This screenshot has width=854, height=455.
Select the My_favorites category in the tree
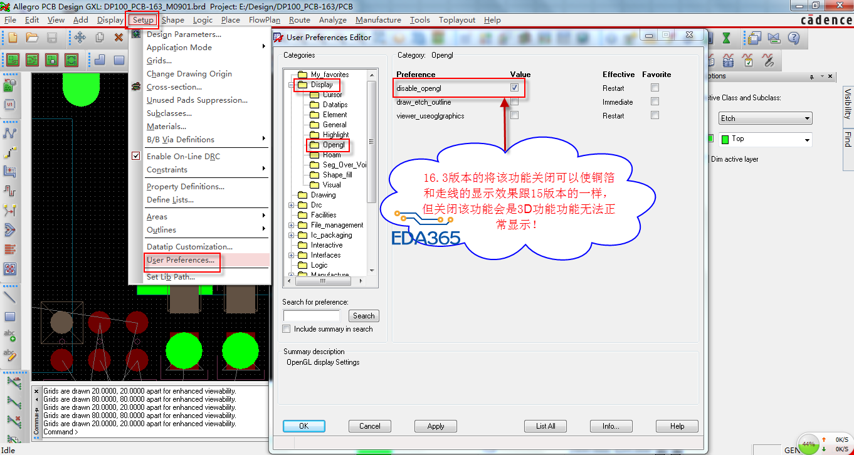[x=330, y=75]
